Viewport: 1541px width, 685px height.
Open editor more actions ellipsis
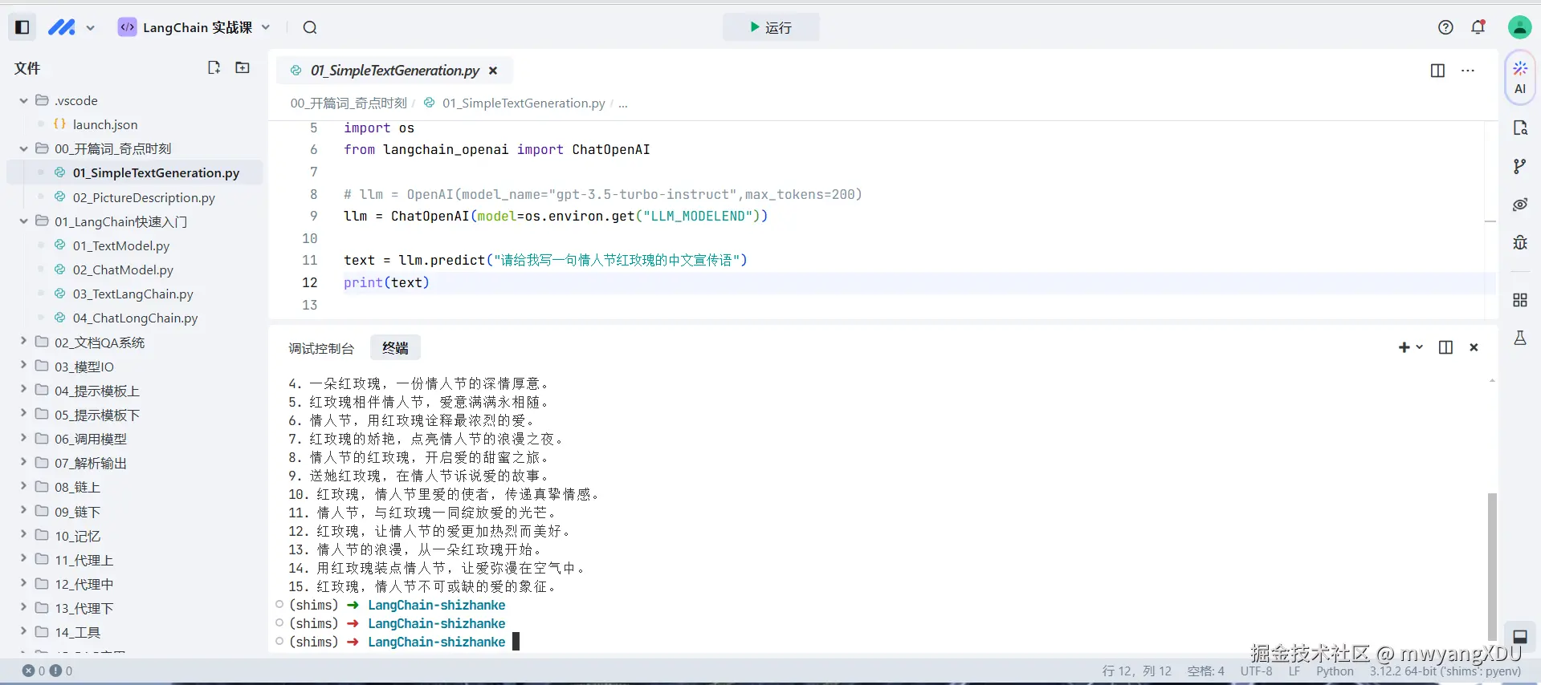click(1468, 71)
